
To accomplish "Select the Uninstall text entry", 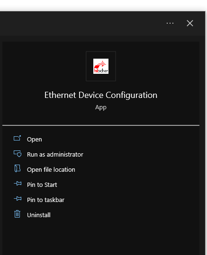I will click(39, 215).
